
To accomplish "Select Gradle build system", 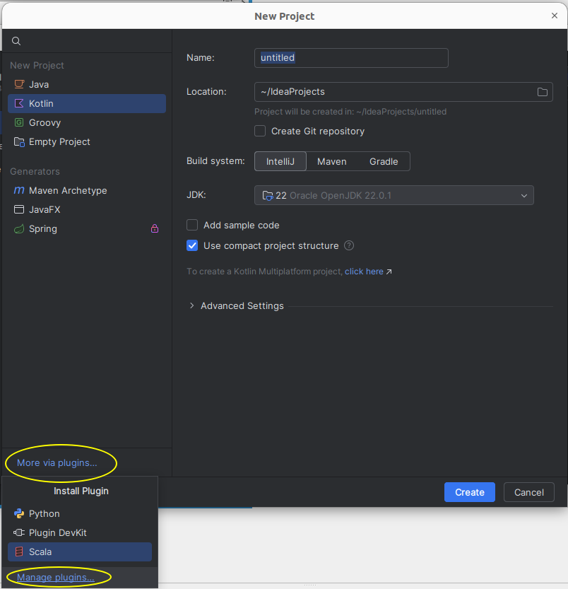I will [384, 161].
